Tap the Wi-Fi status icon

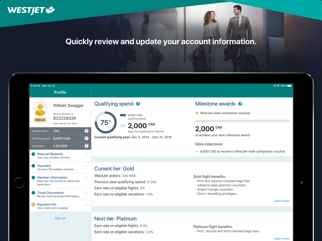(x=278, y=86)
